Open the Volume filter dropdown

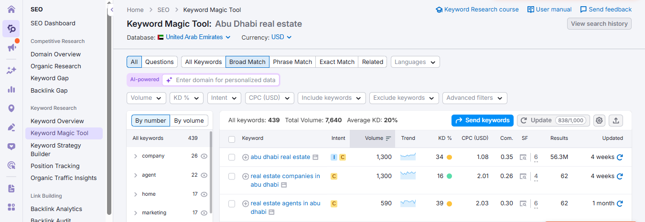click(x=146, y=98)
